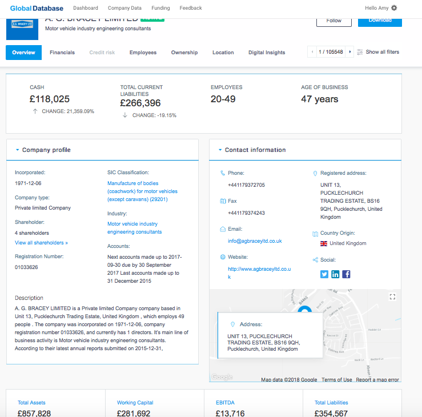The width and height of the screenshot is (422, 417).
Task: Open the LinkedIn social icon
Action: coord(335,274)
